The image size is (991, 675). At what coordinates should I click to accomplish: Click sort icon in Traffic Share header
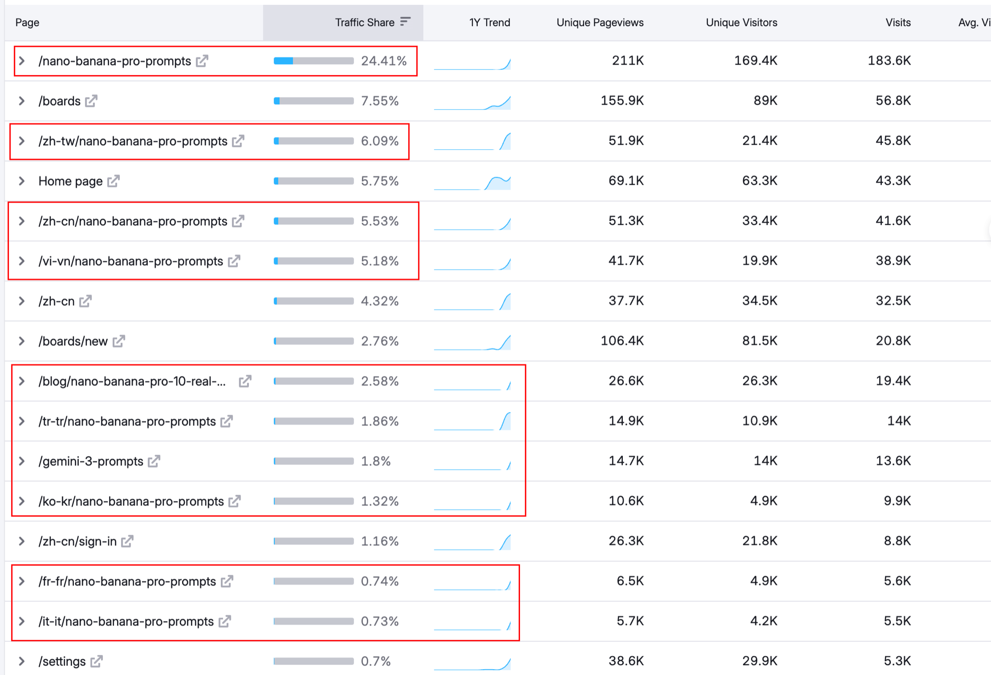coord(405,22)
